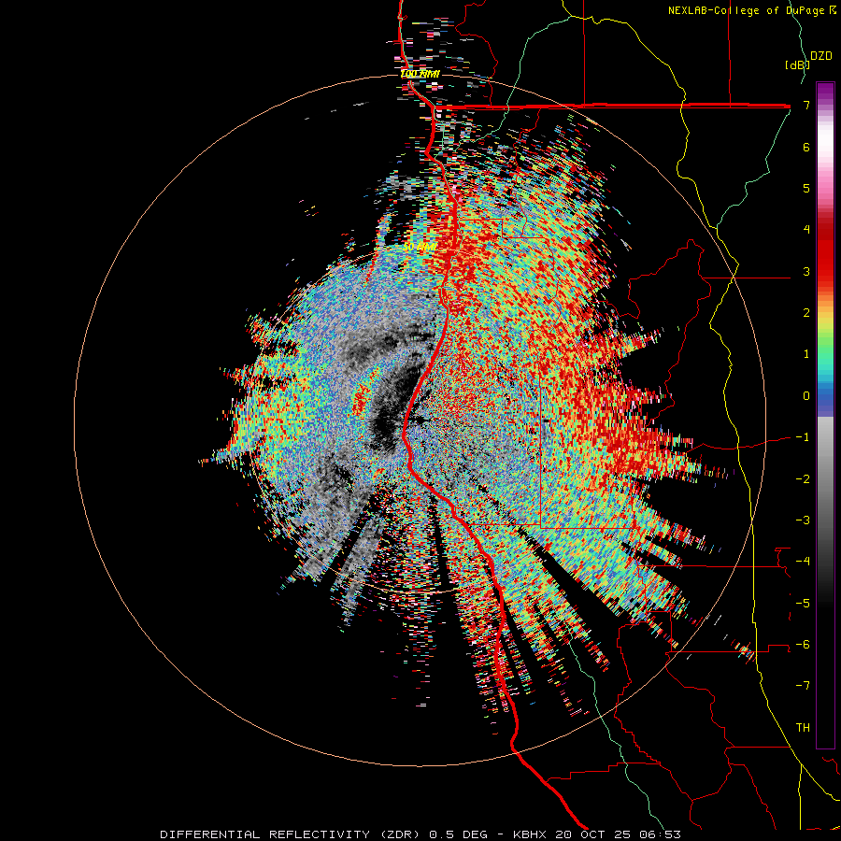The height and width of the screenshot is (841, 841).
Task: Click the 100 NMI range ring label
Action: [420, 74]
